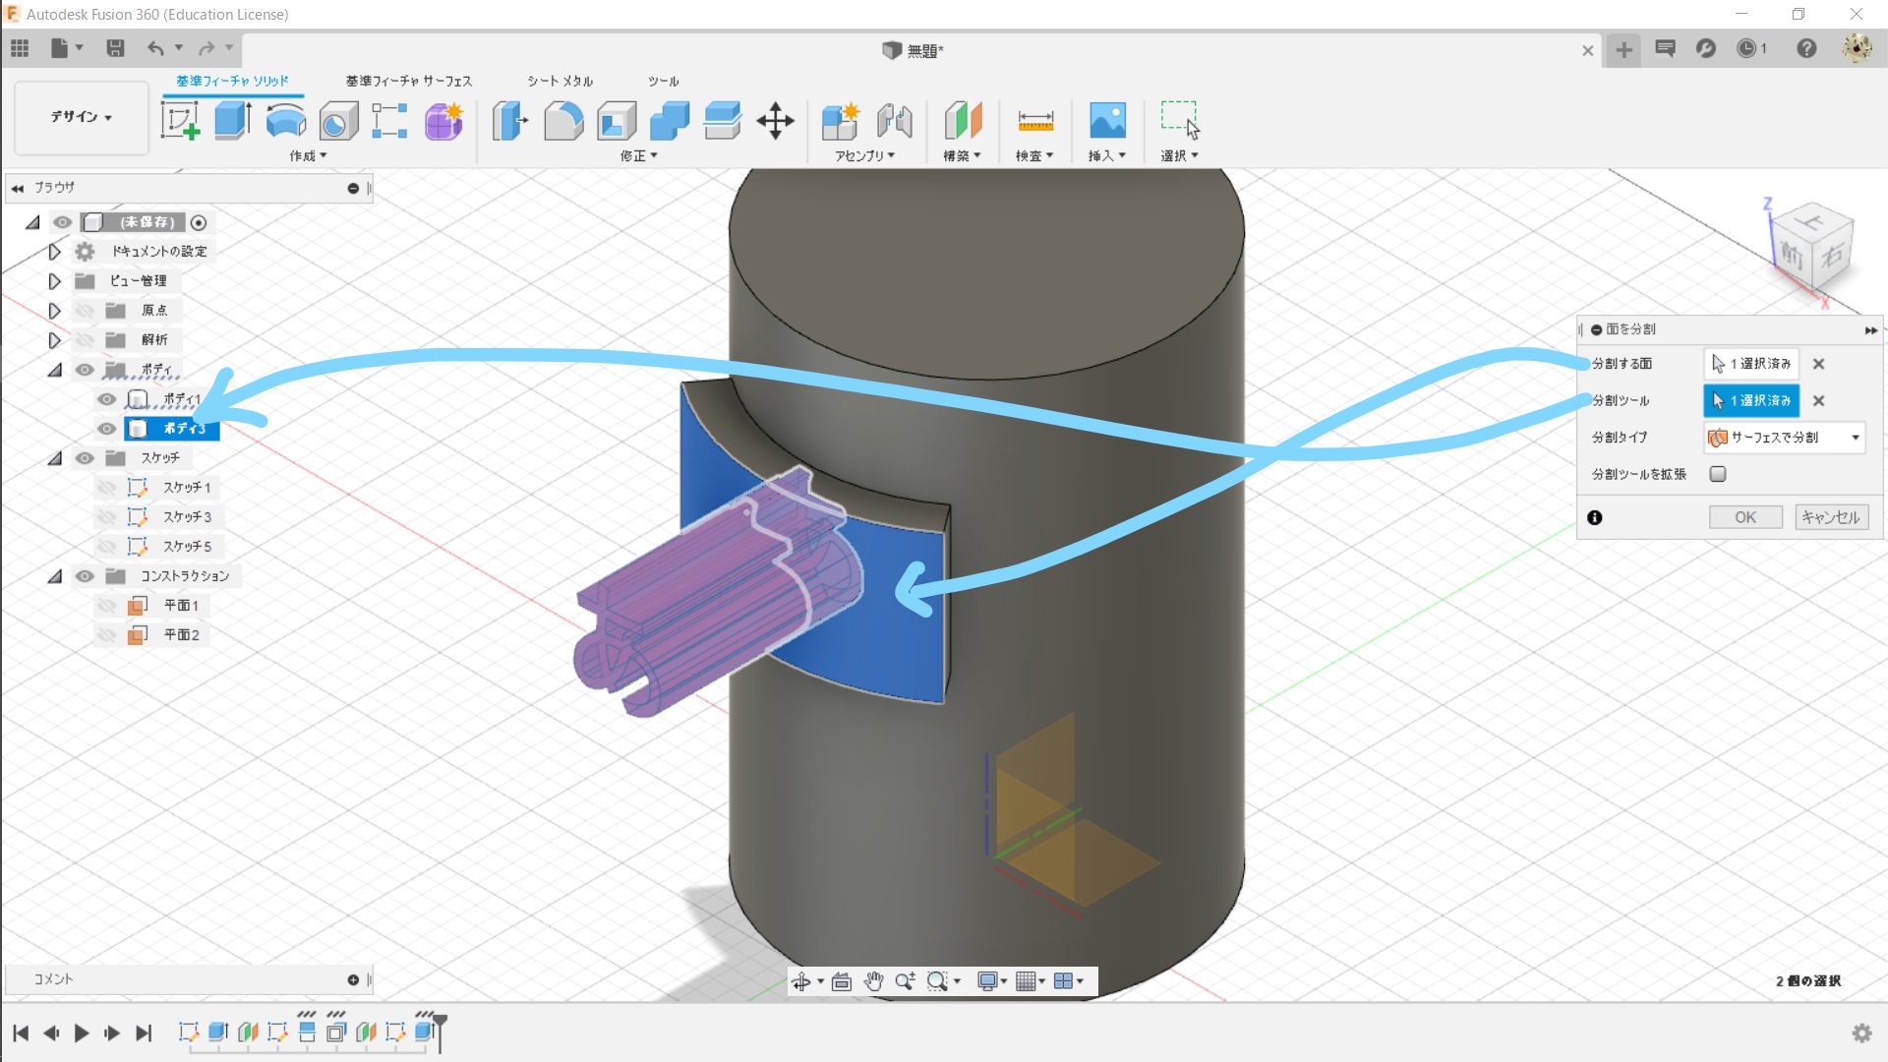This screenshot has width=1888, height=1062.
Task: Show the hidden スケッチ5
Action: (x=106, y=547)
